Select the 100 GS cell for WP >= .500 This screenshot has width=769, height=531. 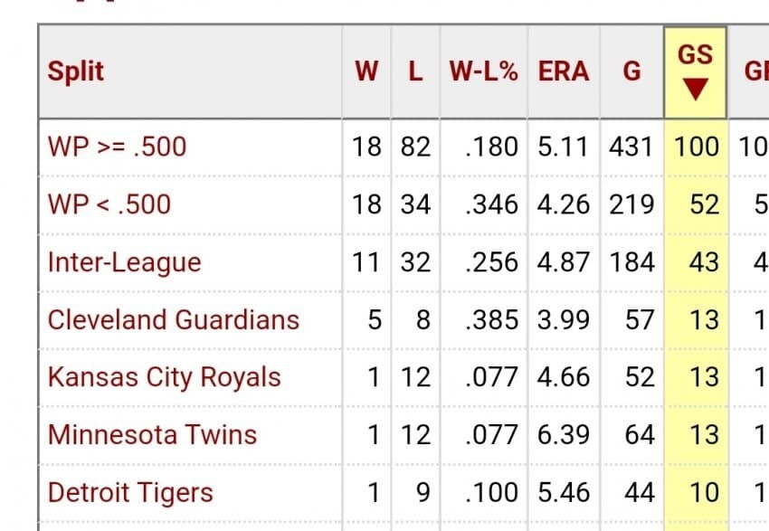(x=696, y=147)
